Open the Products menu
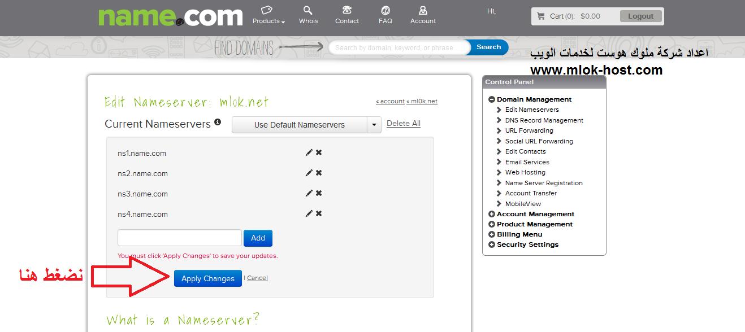 click(x=268, y=15)
